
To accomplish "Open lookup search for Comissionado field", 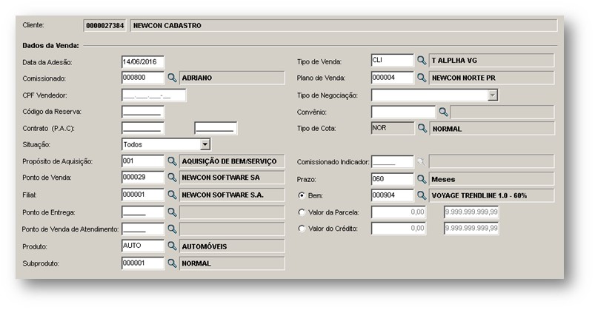I will (173, 78).
